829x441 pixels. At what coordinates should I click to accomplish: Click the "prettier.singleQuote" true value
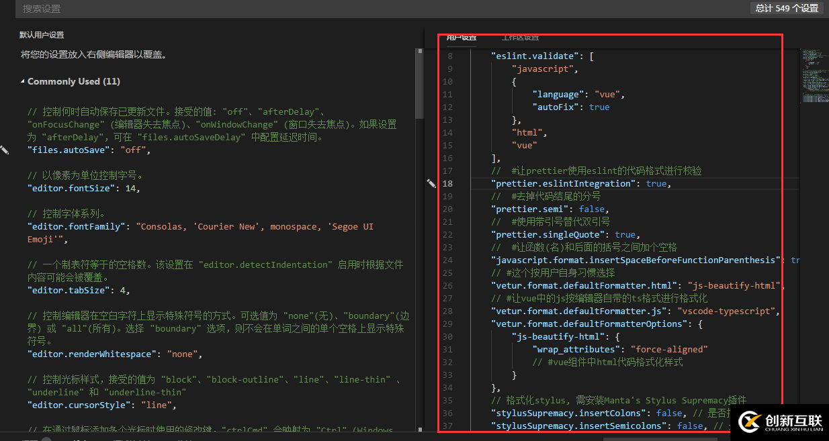pos(625,235)
